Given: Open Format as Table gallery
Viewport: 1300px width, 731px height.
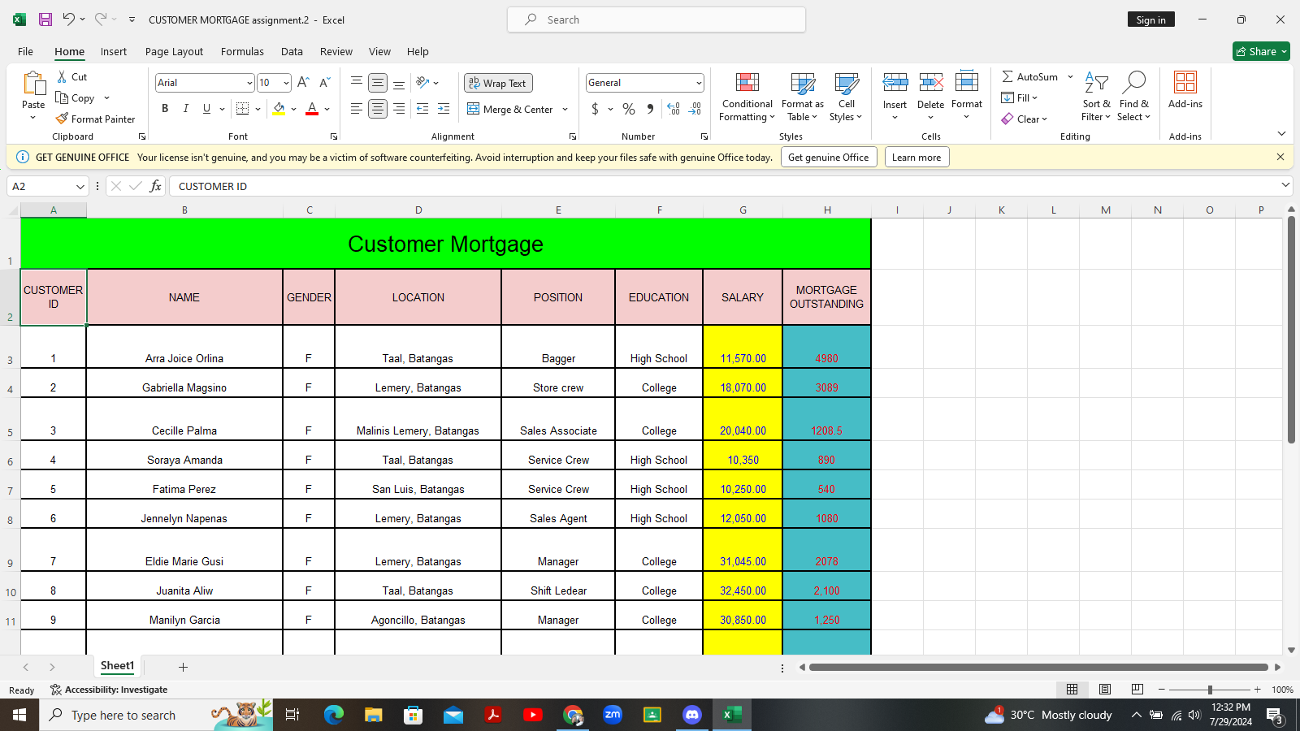Looking at the screenshot, I should click(803, 97).
